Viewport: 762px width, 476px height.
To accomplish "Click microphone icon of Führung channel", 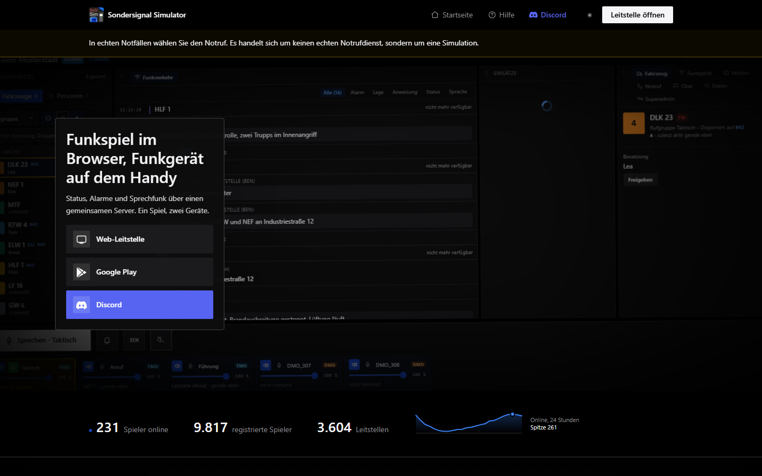I will click(190, 365).
